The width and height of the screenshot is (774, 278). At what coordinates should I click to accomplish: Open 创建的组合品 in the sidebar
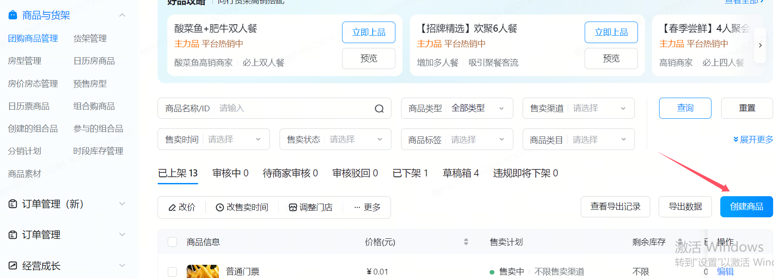pyautogui.click(x=33, y=129)
